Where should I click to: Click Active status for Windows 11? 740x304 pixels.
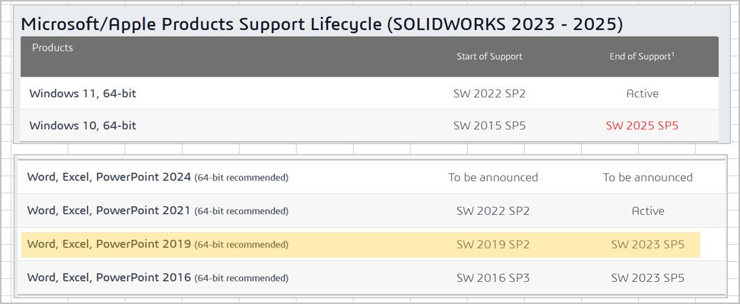pyautogui.click(x=642, y=93)
